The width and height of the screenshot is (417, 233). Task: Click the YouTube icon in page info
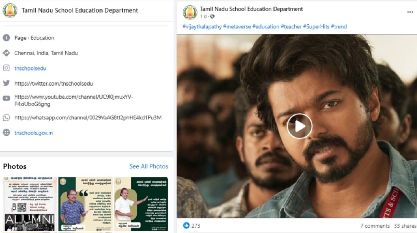(x=6, y=98)
